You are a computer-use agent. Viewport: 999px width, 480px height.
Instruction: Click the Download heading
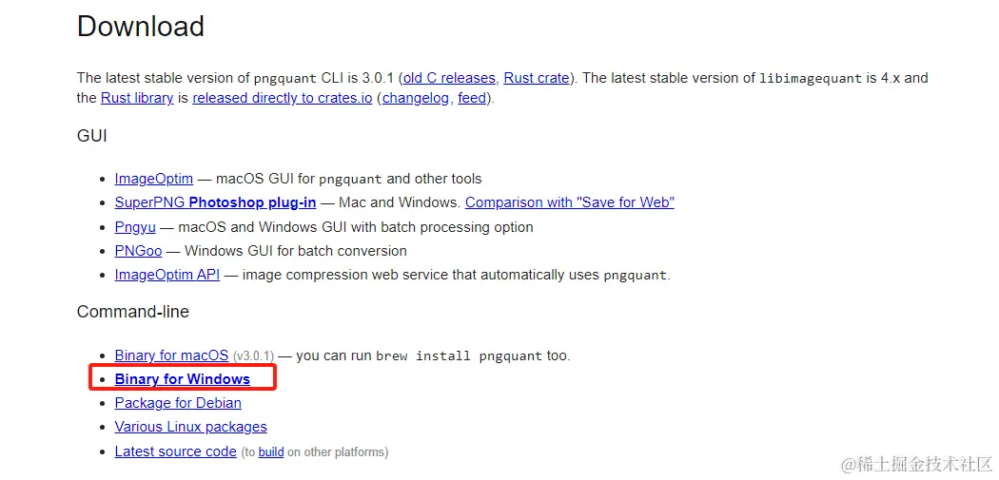(141, 26)
